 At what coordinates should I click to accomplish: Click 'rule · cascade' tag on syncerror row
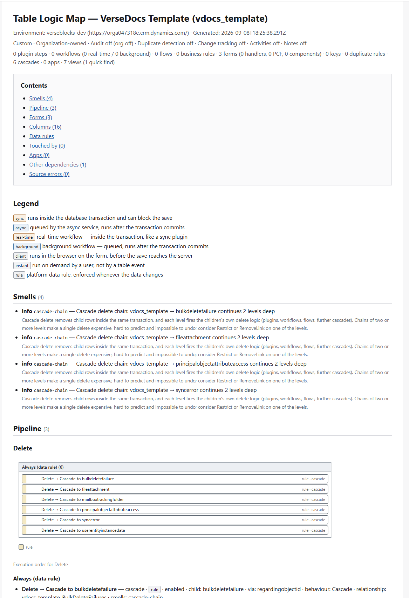[x=313, y=520]
